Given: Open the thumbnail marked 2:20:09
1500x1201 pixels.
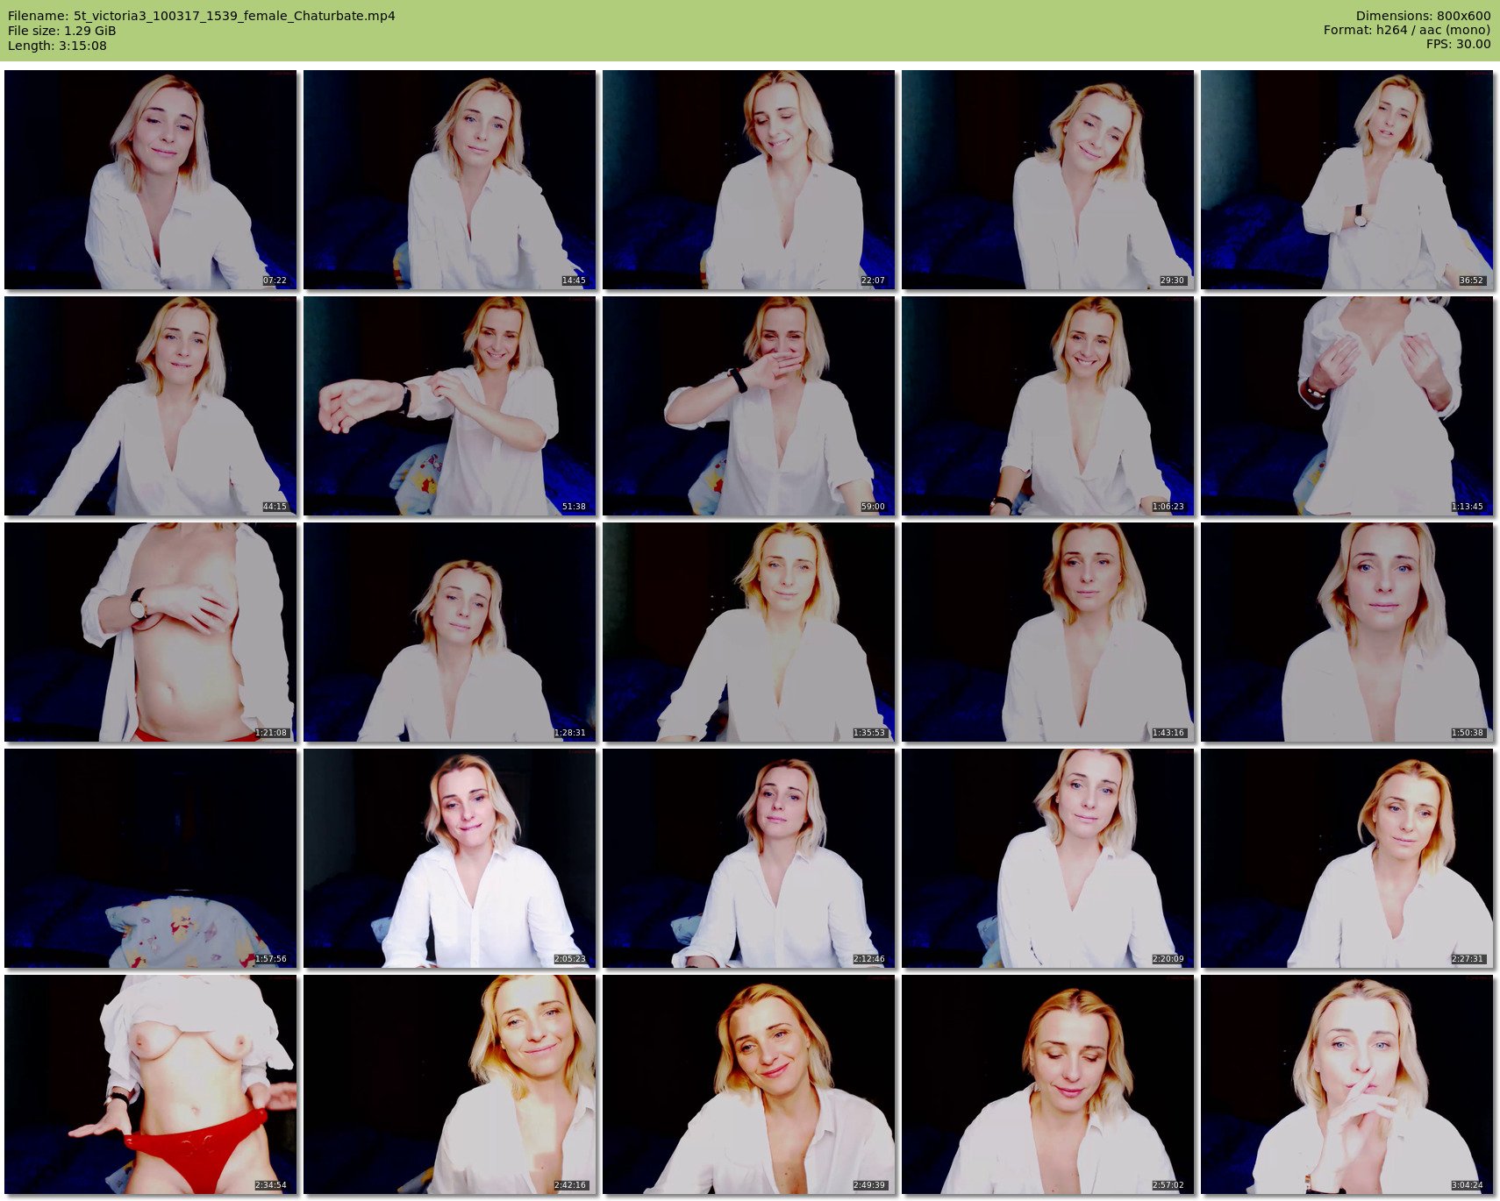Looking at the screenshot, I should (1048, 858).
